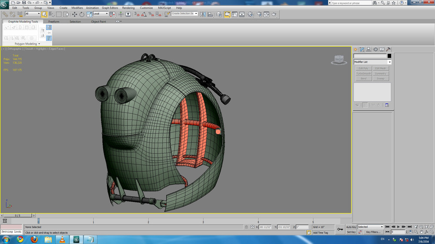
Task: Click the Firefox icon in the taskbar
Action: click(34, 239)
